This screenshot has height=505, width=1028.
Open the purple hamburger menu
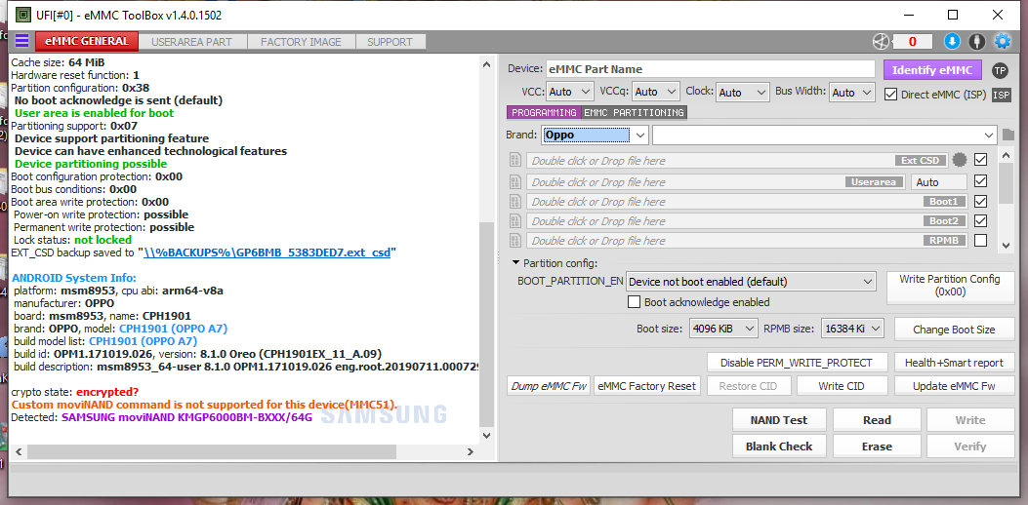(x=21, y=41)
